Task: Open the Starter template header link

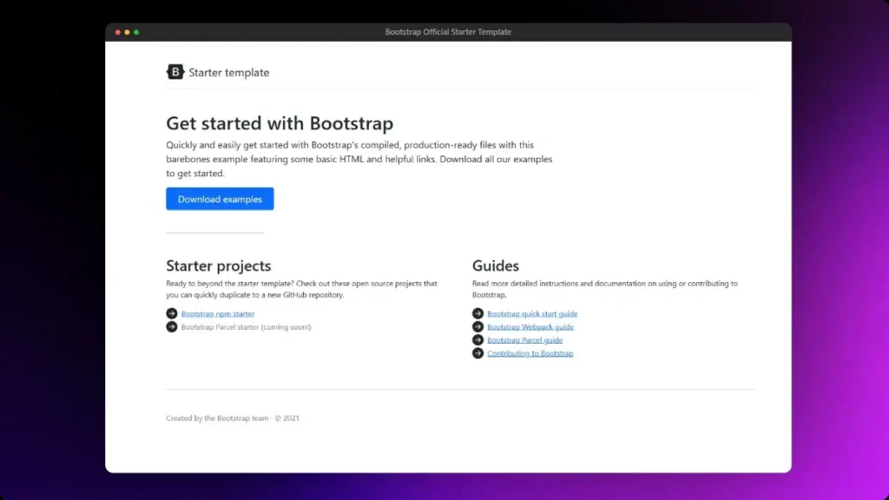Action: [x=218, y=72]
